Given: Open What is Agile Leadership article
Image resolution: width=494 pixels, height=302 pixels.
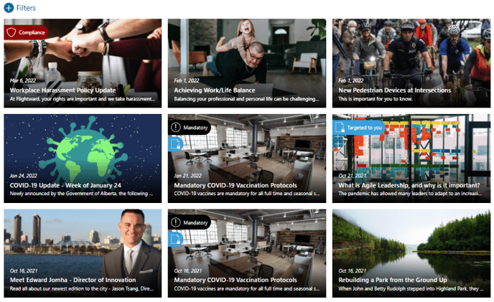Looking at the screenshot, I should tap(409, 186).
